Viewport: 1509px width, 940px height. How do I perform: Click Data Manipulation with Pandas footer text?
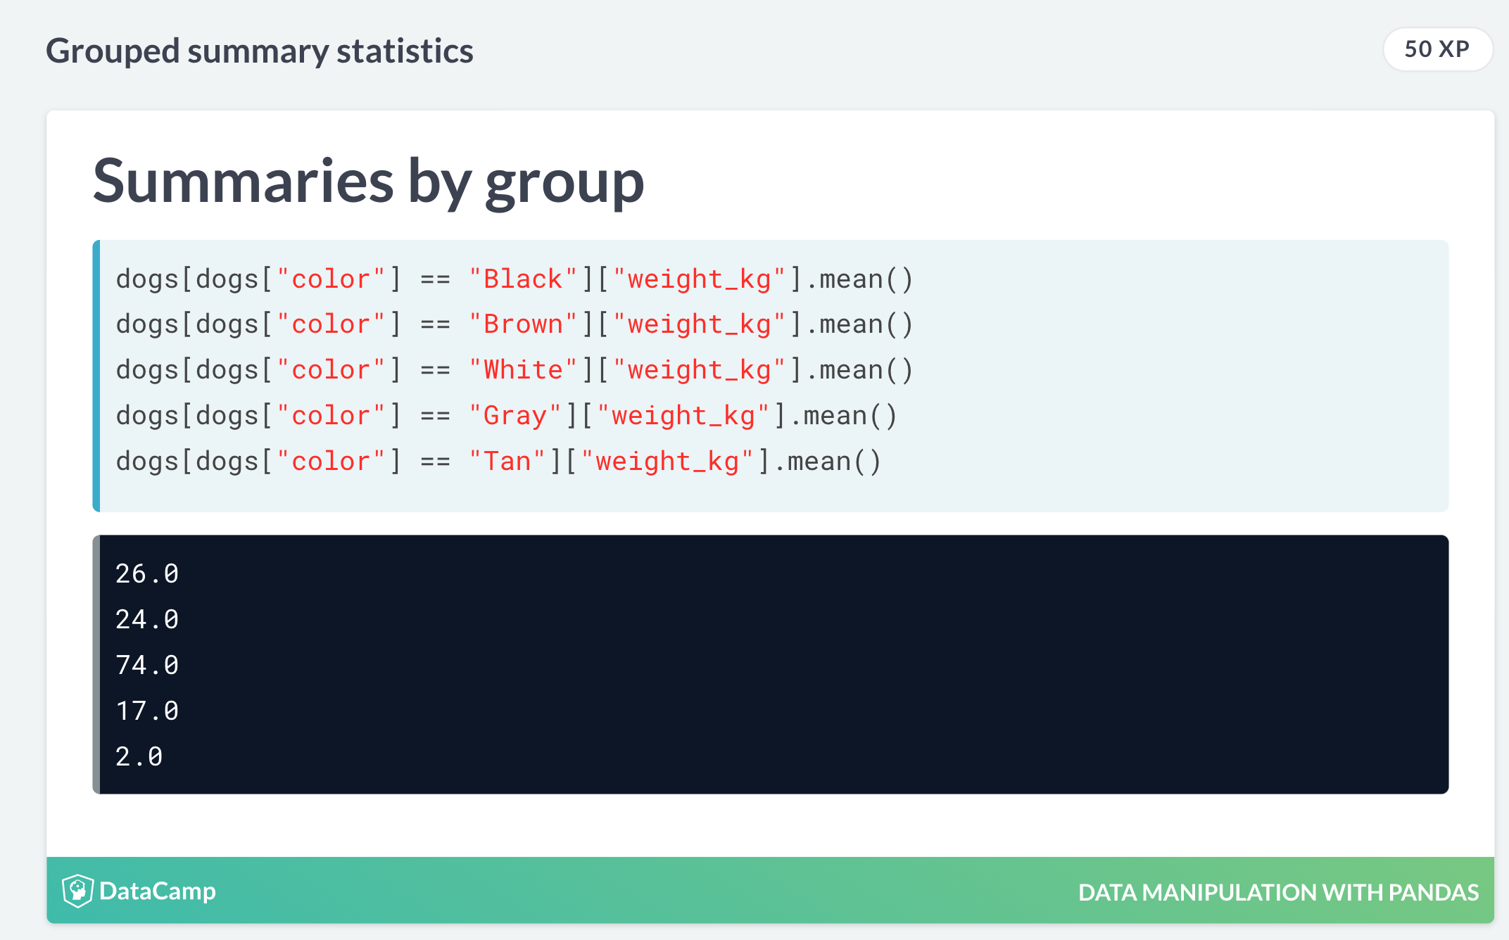point(1278,892)
